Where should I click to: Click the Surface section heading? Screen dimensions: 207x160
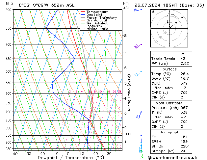(x=169, y=69)
